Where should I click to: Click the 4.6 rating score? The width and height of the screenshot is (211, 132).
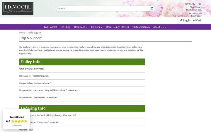8,121
